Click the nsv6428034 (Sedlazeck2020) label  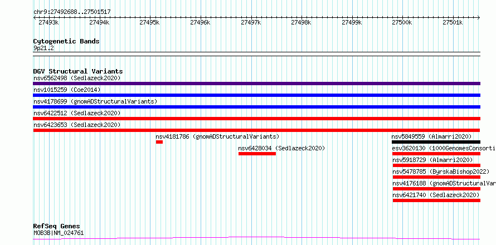point(281,148)
